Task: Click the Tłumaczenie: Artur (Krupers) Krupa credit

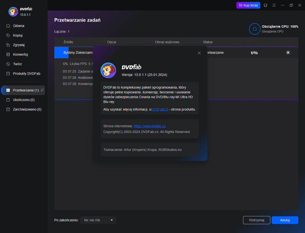Action: pyautogui.click(x=142, y=150)
